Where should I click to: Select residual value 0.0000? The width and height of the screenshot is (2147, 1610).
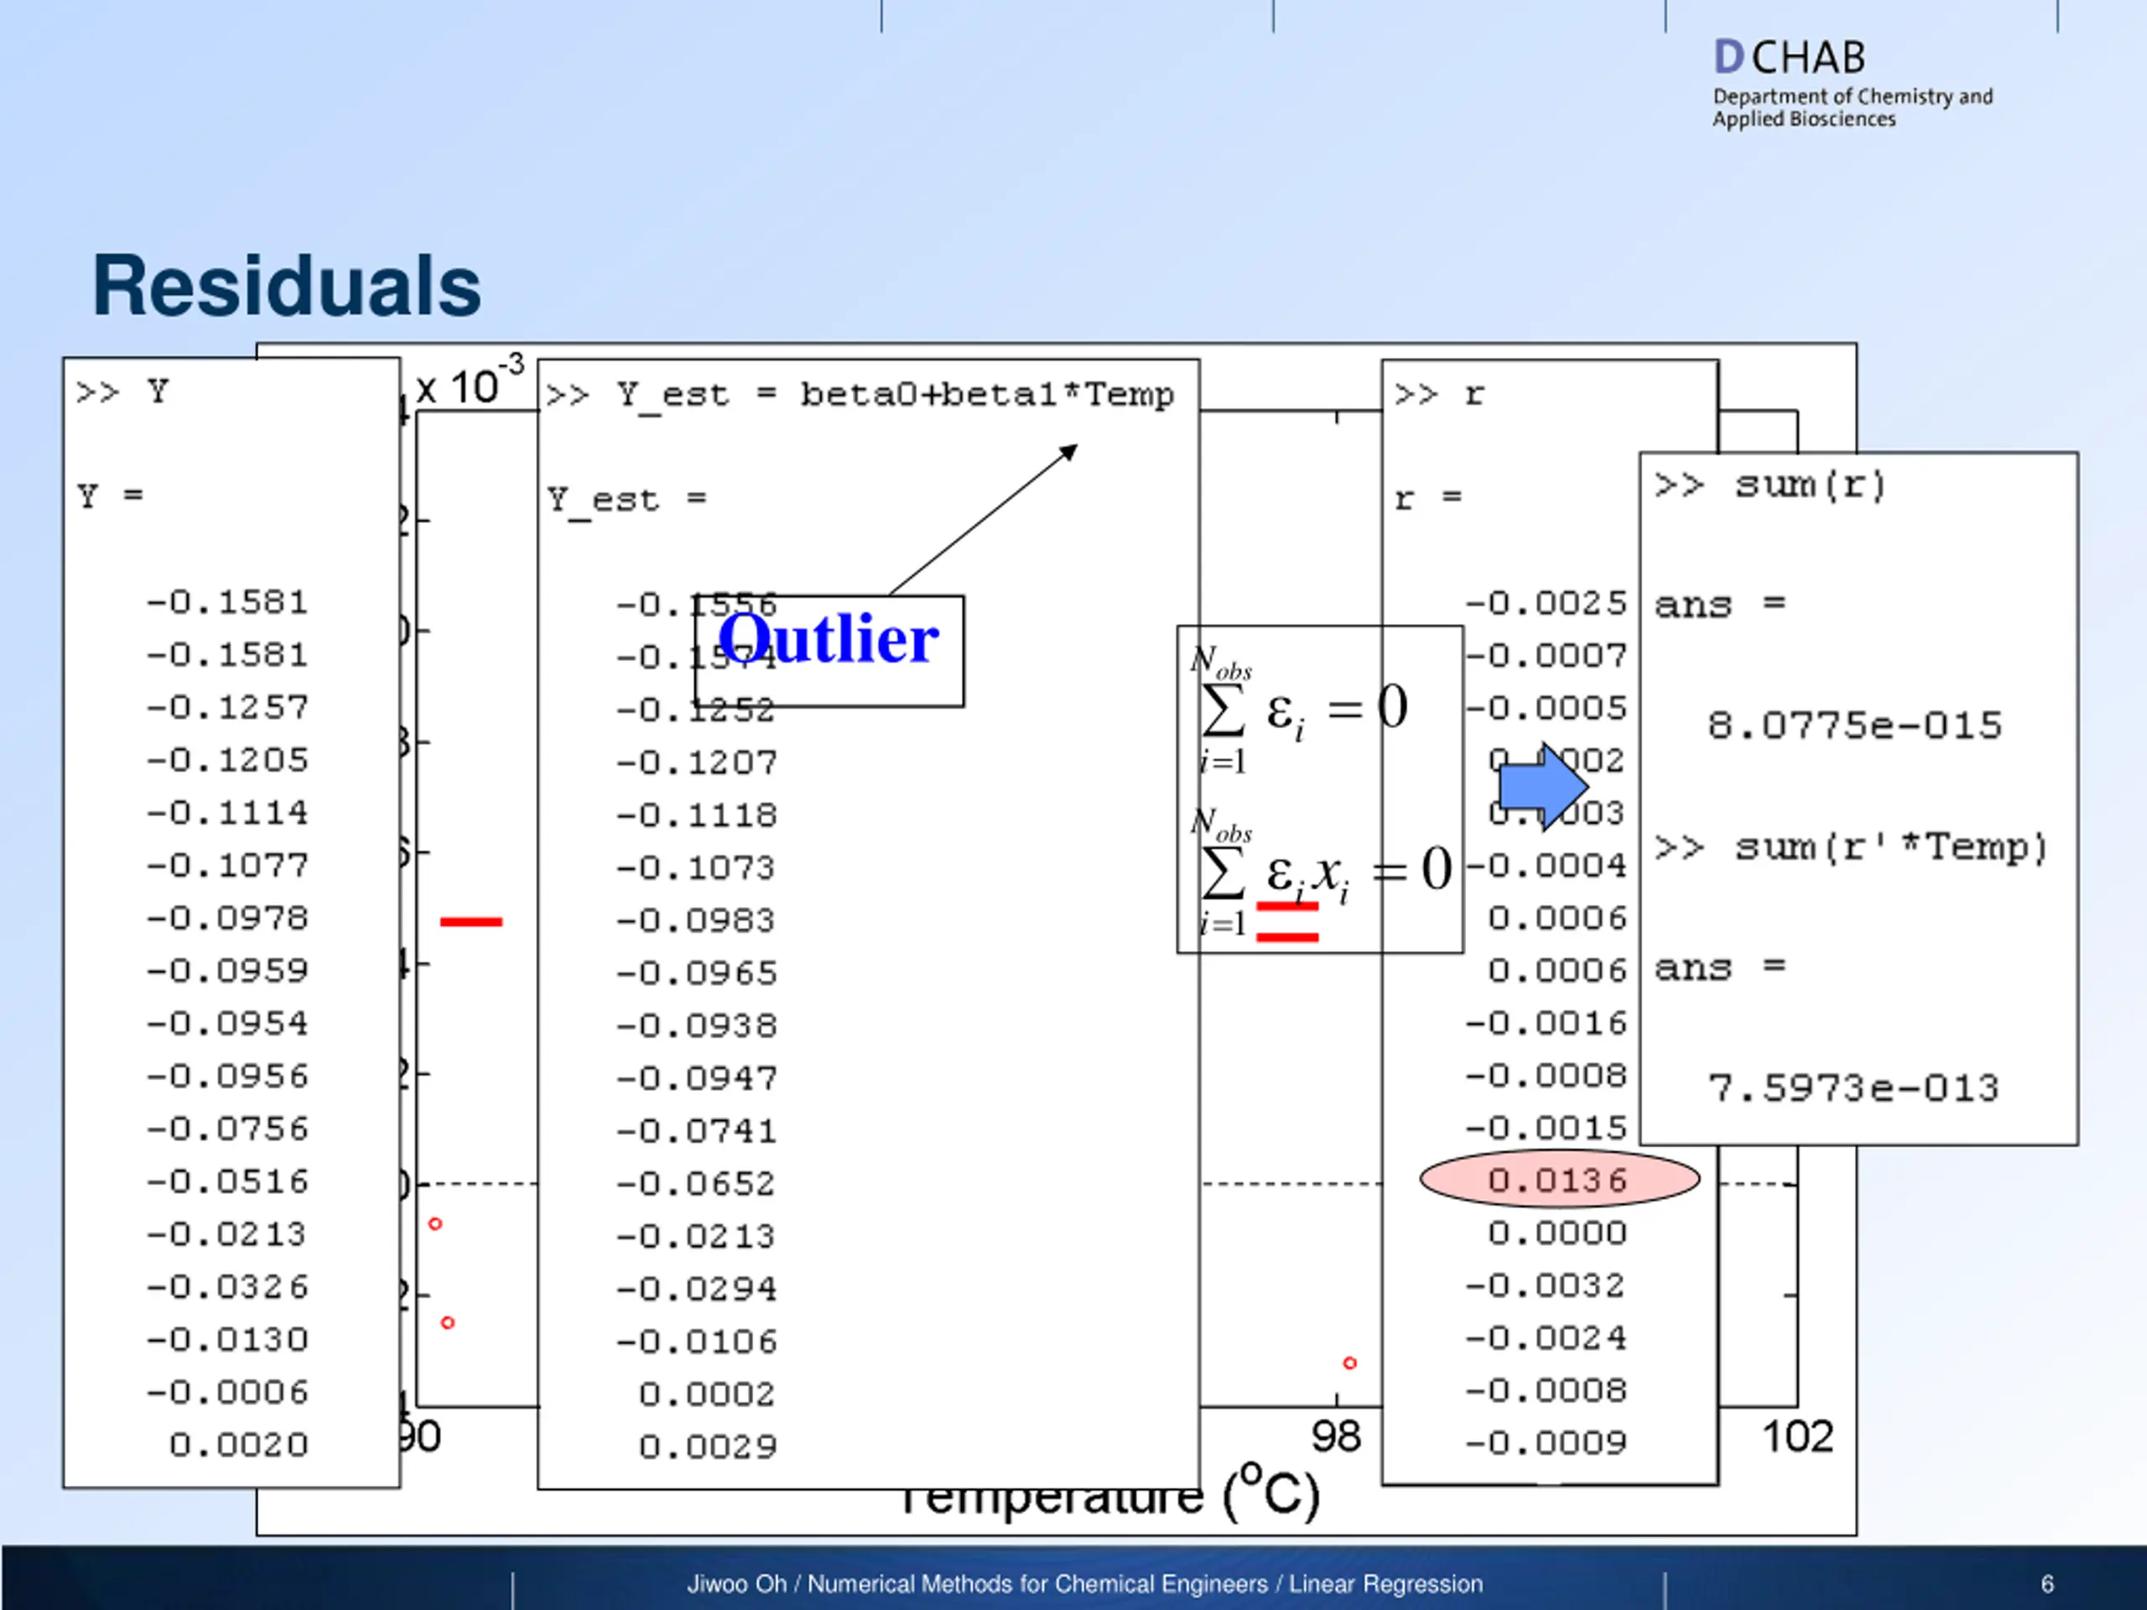1558,1233
